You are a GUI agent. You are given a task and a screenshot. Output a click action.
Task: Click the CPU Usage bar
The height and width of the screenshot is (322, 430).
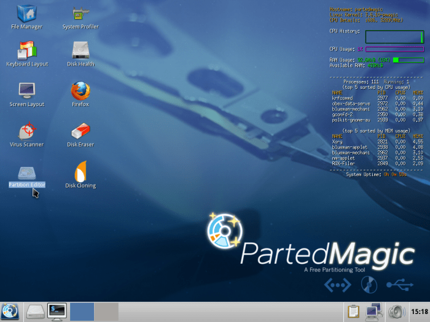pyautogui.click(x=394, y=49)
